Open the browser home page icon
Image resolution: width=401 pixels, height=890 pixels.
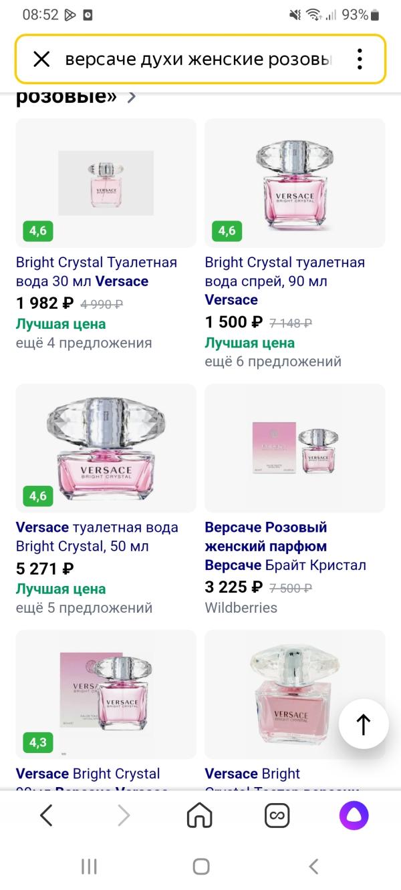pos(199,815)
